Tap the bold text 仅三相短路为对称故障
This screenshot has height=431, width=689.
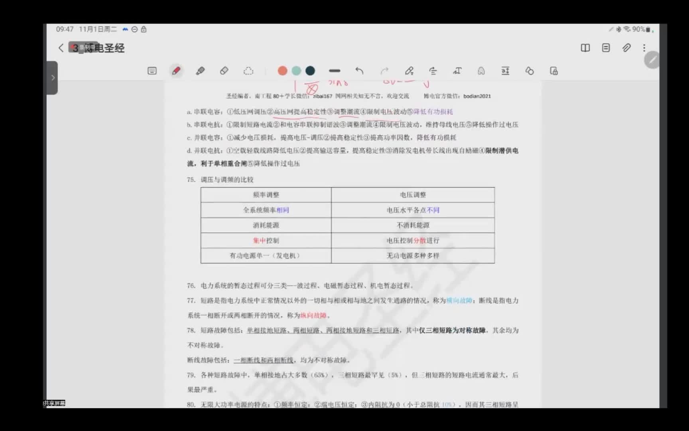click(452, 330)
